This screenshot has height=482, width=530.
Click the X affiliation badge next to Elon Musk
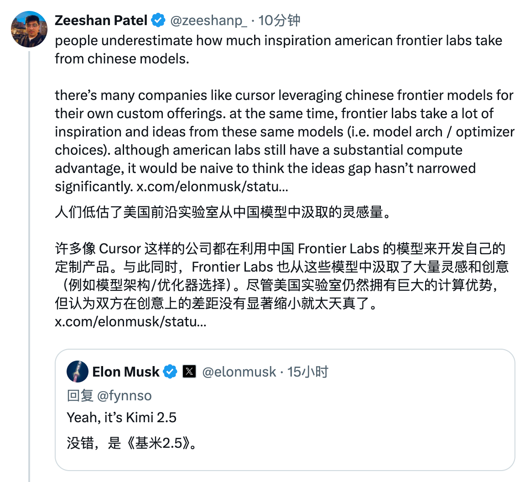189,372
